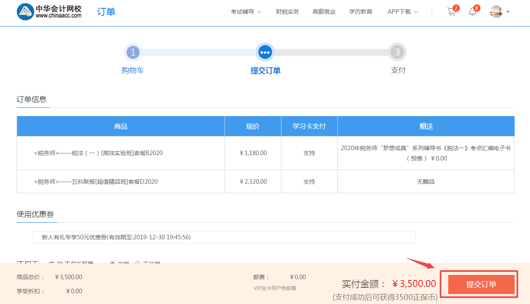Open the notification bell icon

(472, 12)
